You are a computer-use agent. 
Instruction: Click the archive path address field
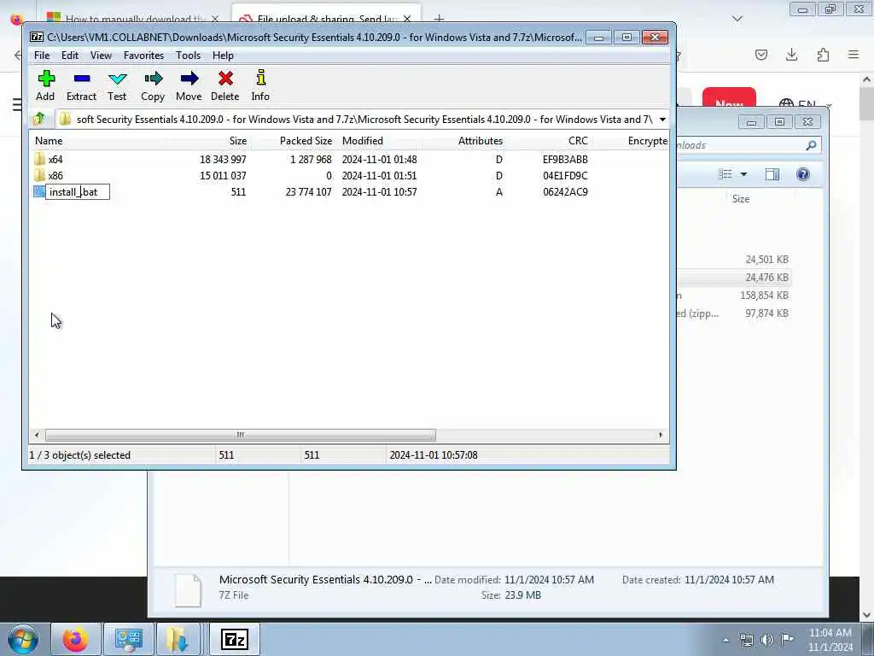pos(357,120)
